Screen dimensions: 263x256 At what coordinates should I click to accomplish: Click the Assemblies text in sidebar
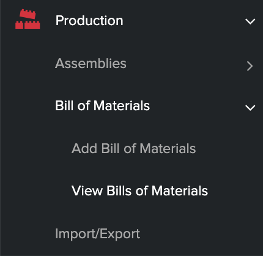pyautogui.click(x=91, y=63)
